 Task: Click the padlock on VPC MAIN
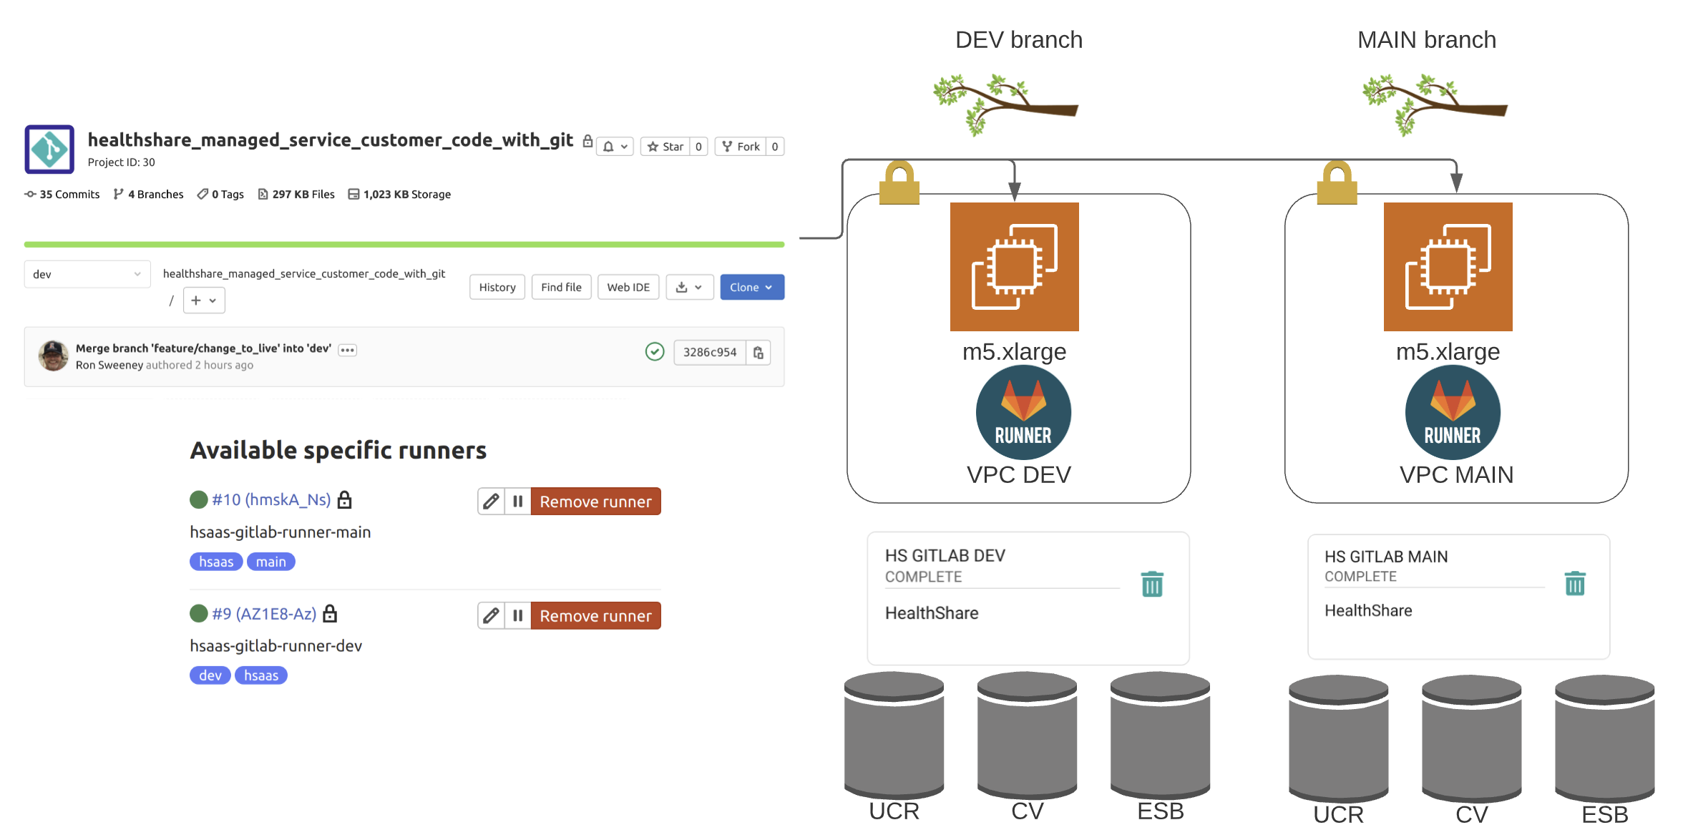coord(1337,182)
